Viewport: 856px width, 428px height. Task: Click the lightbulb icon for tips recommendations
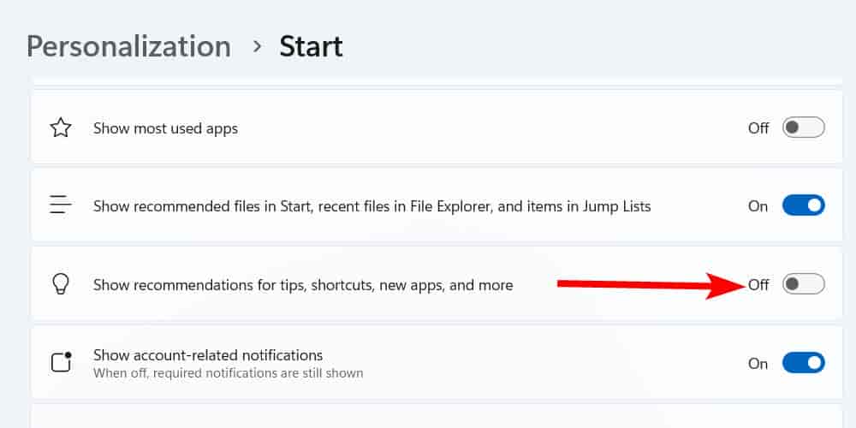61,284
